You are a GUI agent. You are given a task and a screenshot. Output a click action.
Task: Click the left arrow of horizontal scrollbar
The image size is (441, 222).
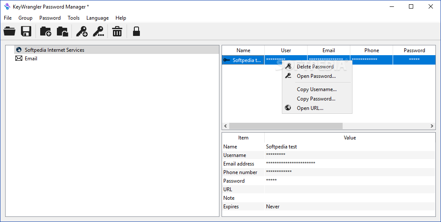pyautogui.click(x=225, y=126)
